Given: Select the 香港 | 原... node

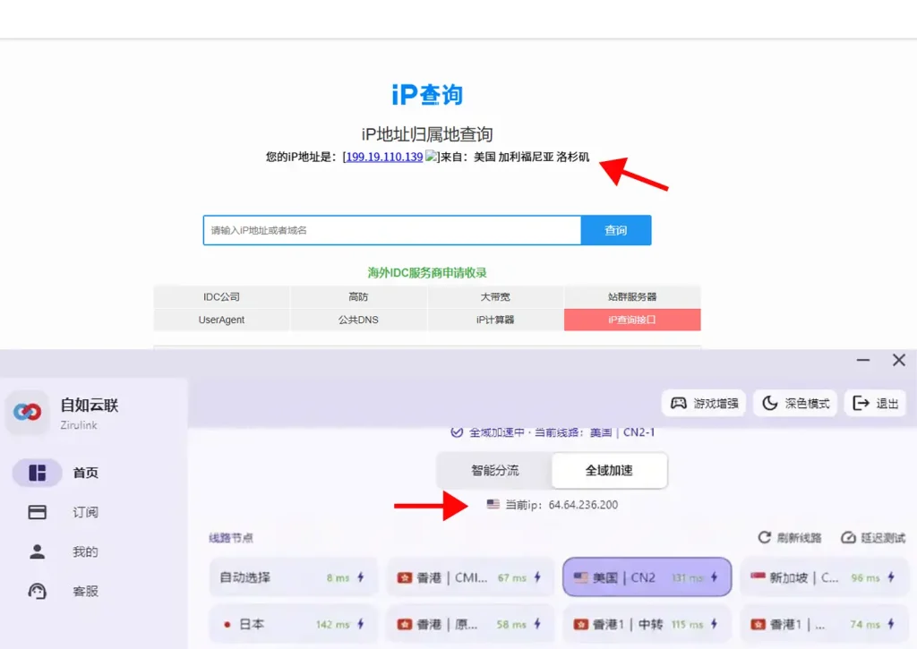Looking at the screenshot, I should tap(470, 625).
